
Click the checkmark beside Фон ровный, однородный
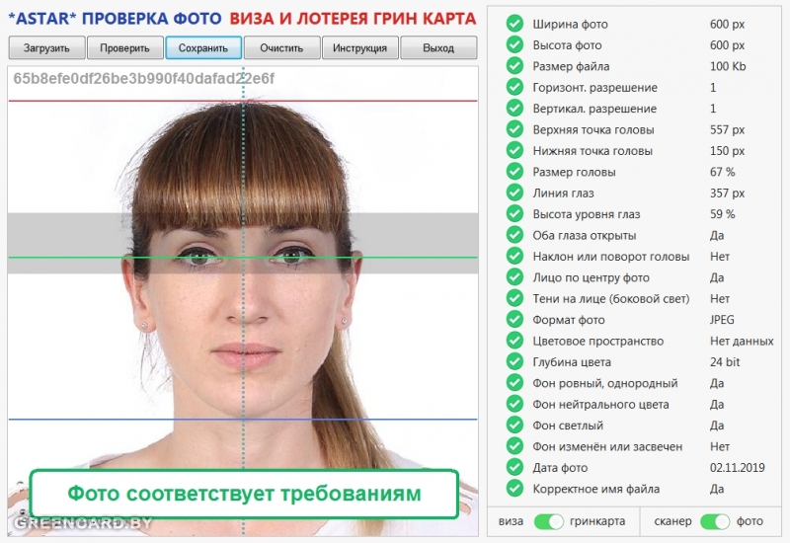[514, 383]
